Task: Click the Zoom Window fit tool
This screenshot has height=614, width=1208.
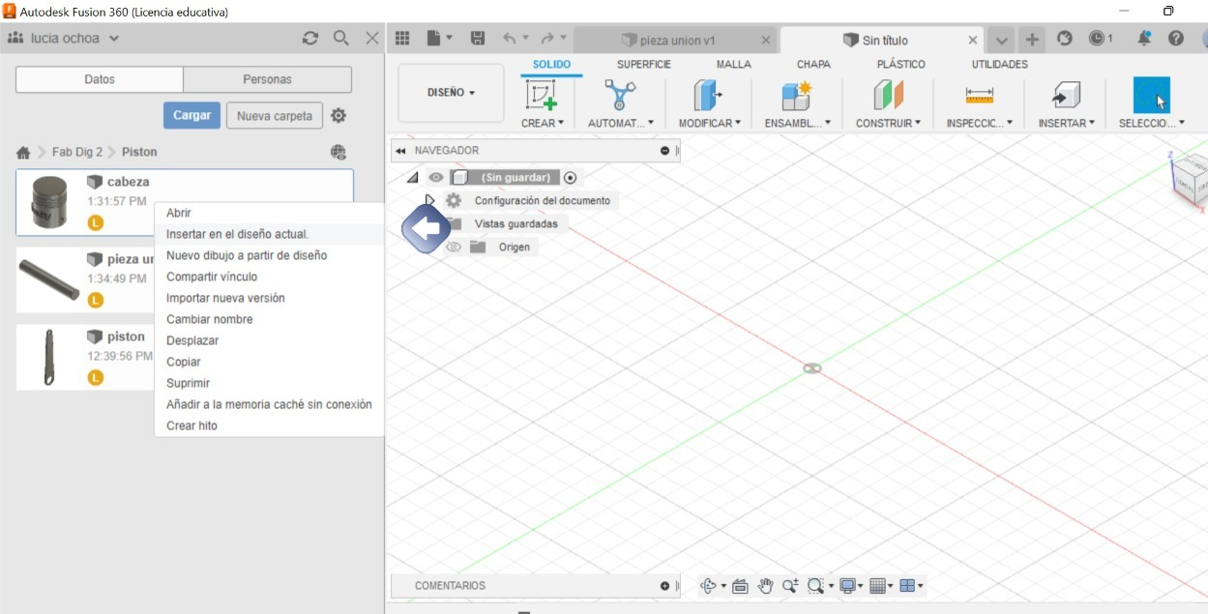Action: pos(815,586)
